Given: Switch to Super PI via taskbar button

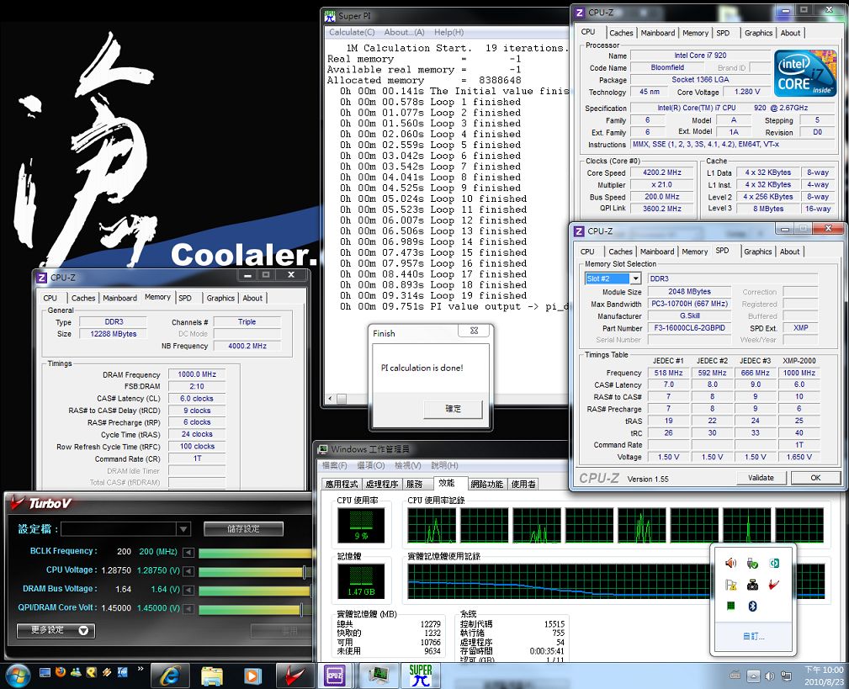Looking at the screenshot, I should click(420, 676).
